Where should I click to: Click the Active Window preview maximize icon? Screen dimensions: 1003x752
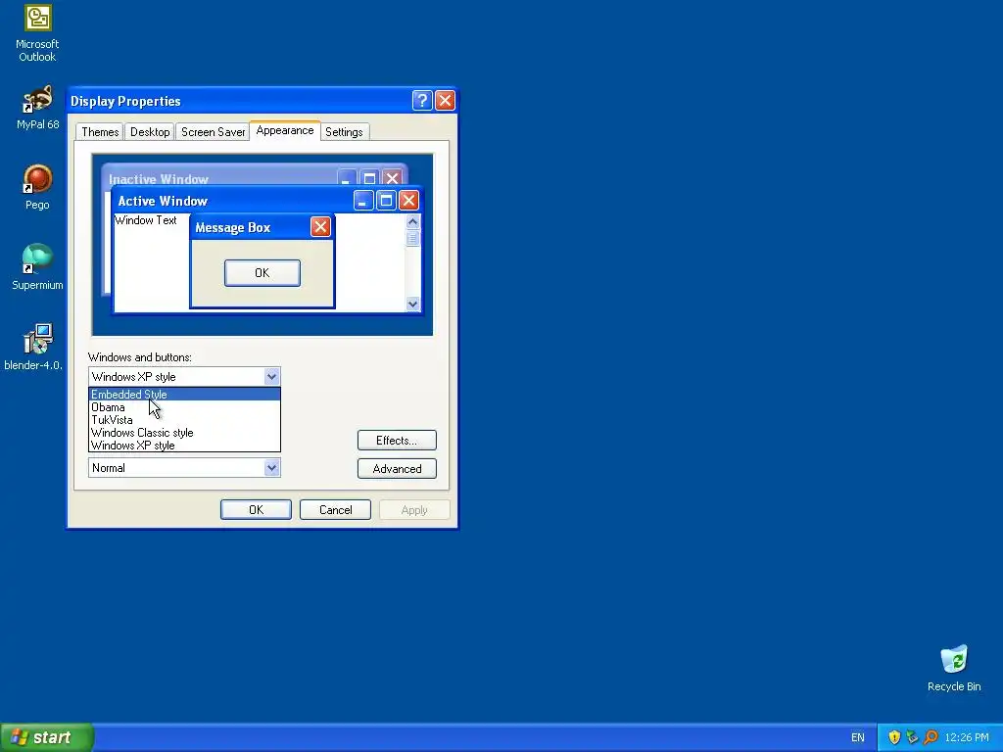[x=386, y=201]
